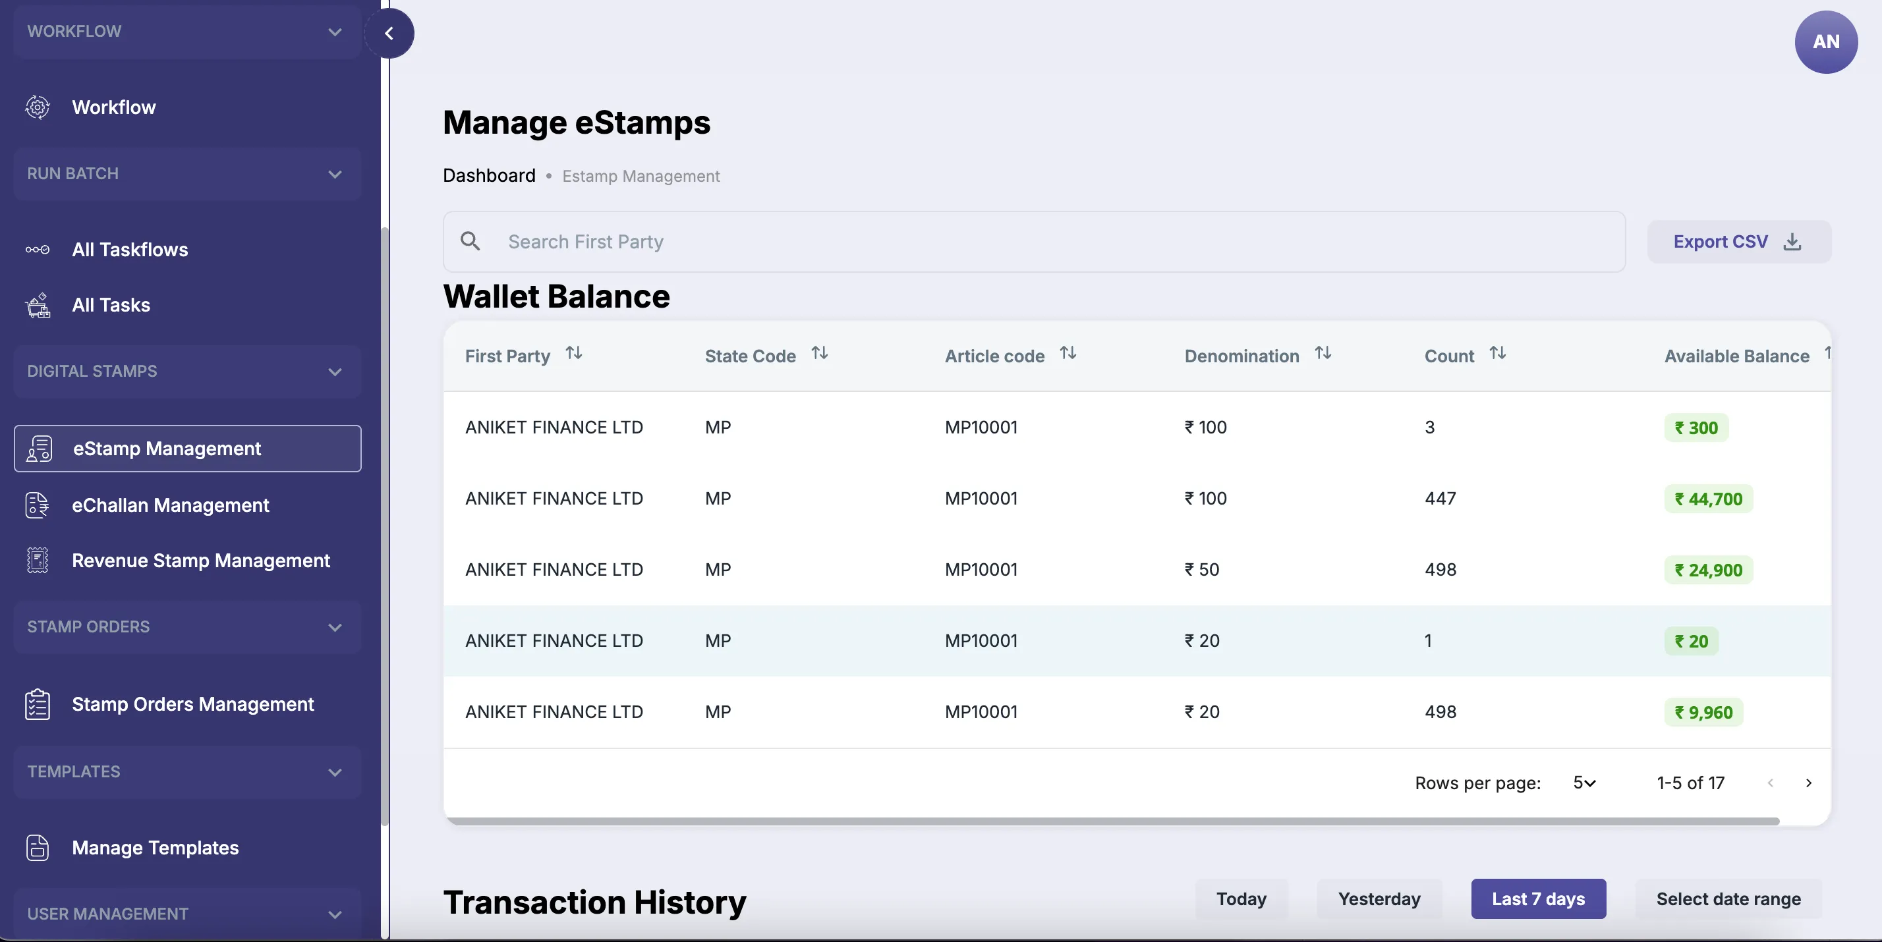Click the table's horizontal scrollbar
Screen dimensions: 1882x942
point(1113,821)
